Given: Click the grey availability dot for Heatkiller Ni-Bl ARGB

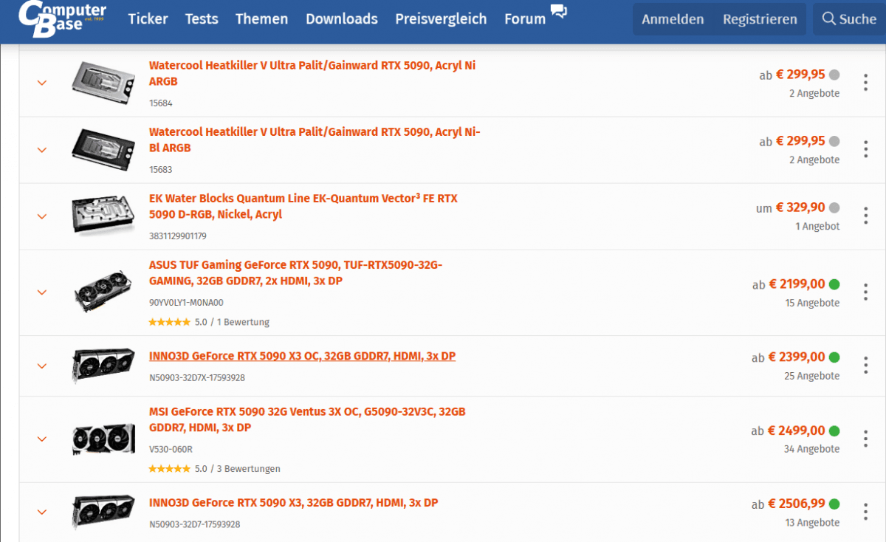Looking at the screenshot, I should point(834,141).
